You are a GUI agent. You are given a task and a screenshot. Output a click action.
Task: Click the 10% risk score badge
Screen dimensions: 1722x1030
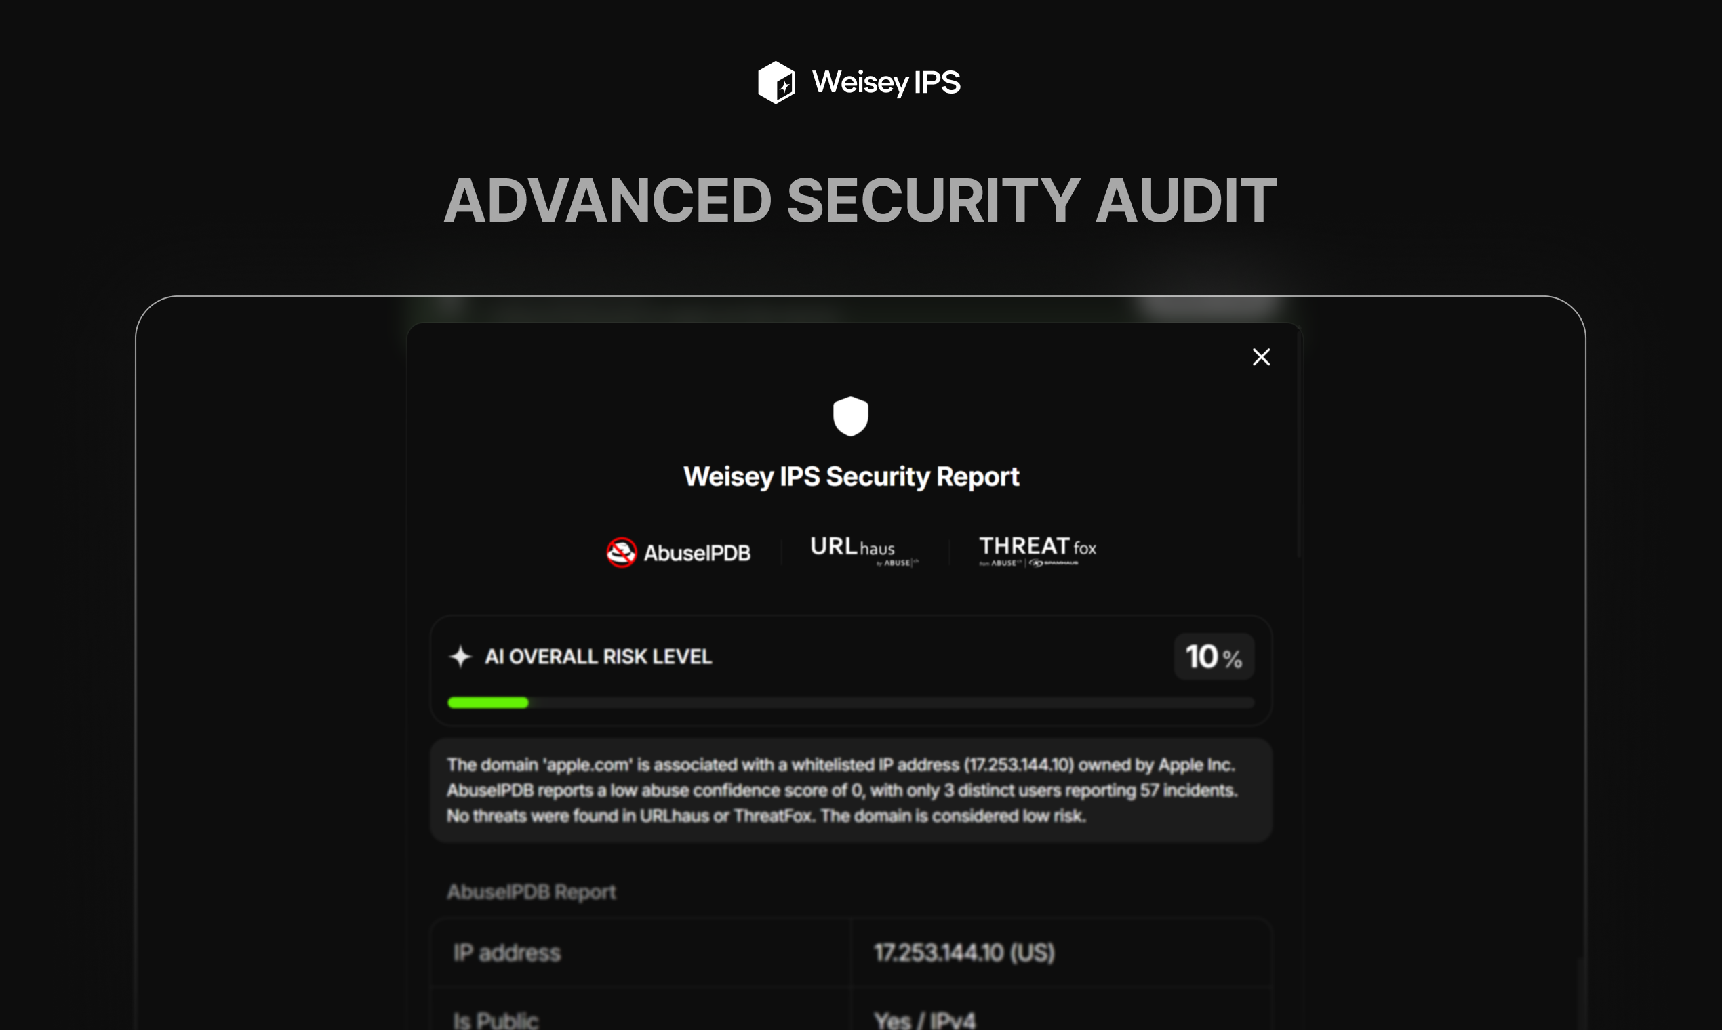click(1214, 656)
